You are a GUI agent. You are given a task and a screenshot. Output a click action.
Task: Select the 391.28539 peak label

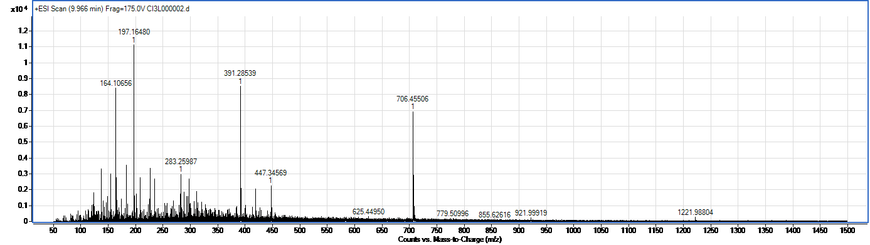[240, 73]
